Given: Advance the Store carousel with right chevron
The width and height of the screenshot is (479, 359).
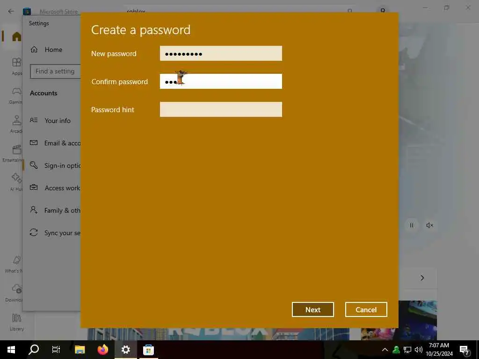Looking at the screenshot, I should pos(422,278).
